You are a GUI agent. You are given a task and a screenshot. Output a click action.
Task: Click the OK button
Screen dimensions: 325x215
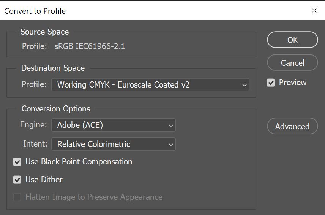pos(292,40)
